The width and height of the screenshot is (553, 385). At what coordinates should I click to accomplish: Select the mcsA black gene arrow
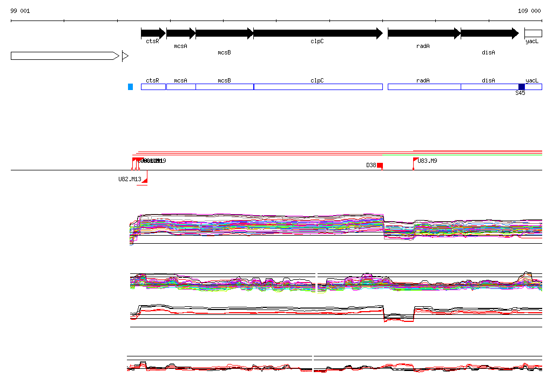point(180,33)
